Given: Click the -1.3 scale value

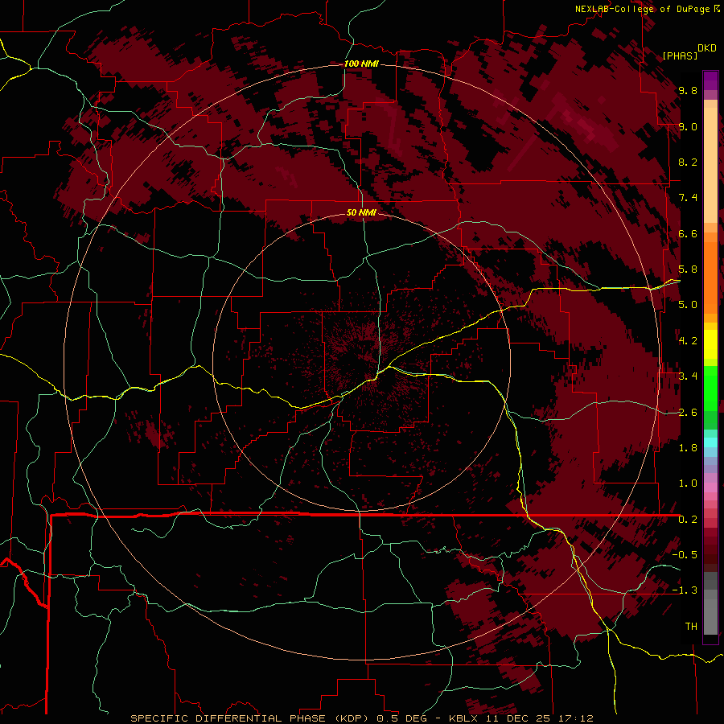Looking at the screenshot, I should coord(685,590).
